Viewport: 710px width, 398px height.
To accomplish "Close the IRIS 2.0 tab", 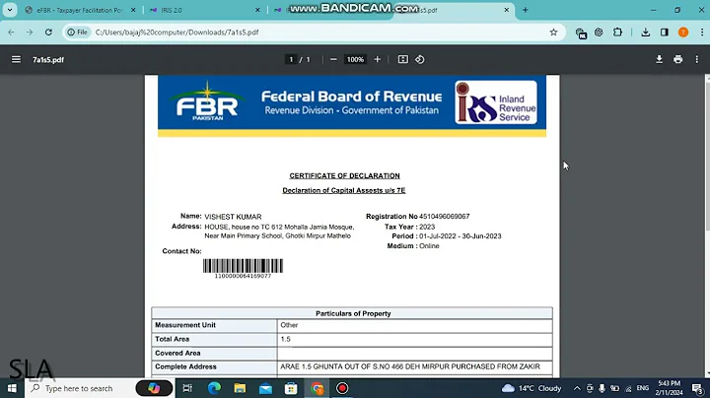I will pyautogui.click(x=257, y=10).
